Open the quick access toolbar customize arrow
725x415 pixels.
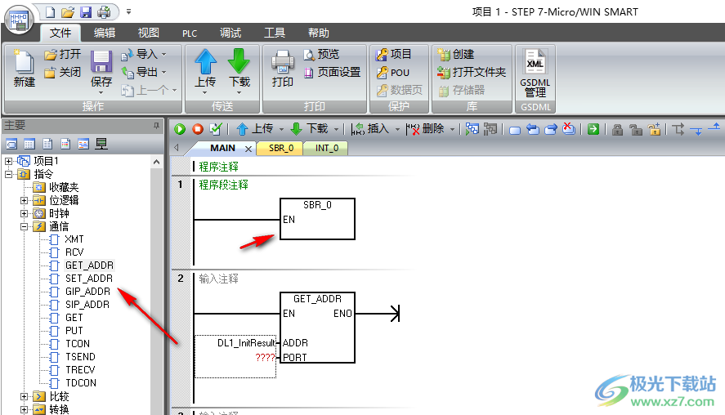click(128, 12)
